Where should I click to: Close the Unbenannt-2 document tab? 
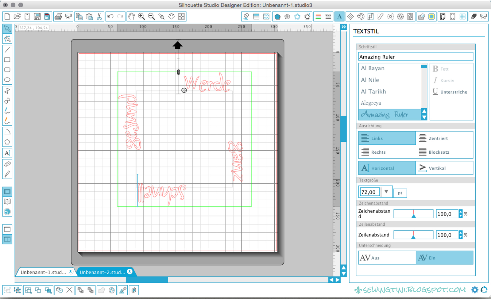point(130,271)
